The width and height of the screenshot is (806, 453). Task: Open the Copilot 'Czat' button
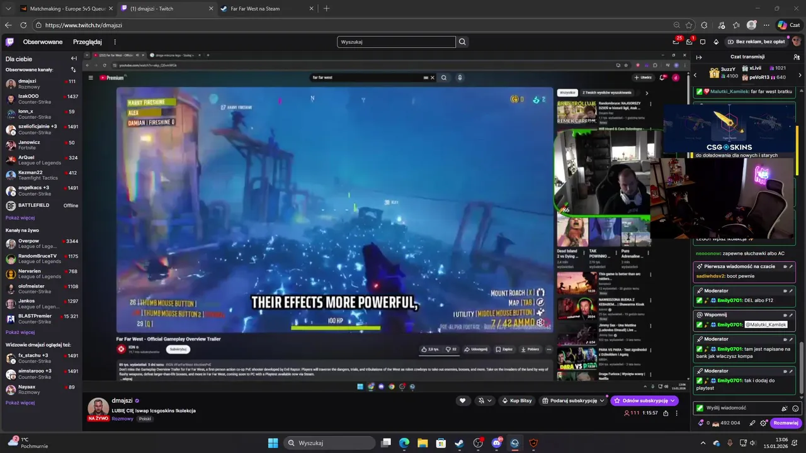(788, 25)
